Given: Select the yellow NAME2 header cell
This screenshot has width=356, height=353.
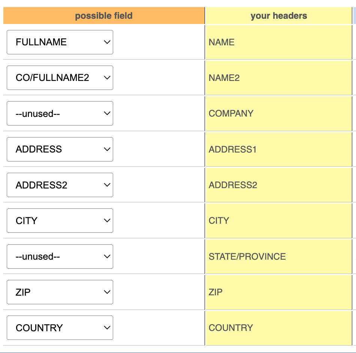Looking at the screenshot, I should [x=278, y=78].
